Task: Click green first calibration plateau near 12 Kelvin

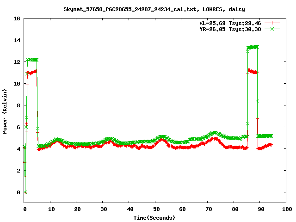Action: tap(32, 60)
